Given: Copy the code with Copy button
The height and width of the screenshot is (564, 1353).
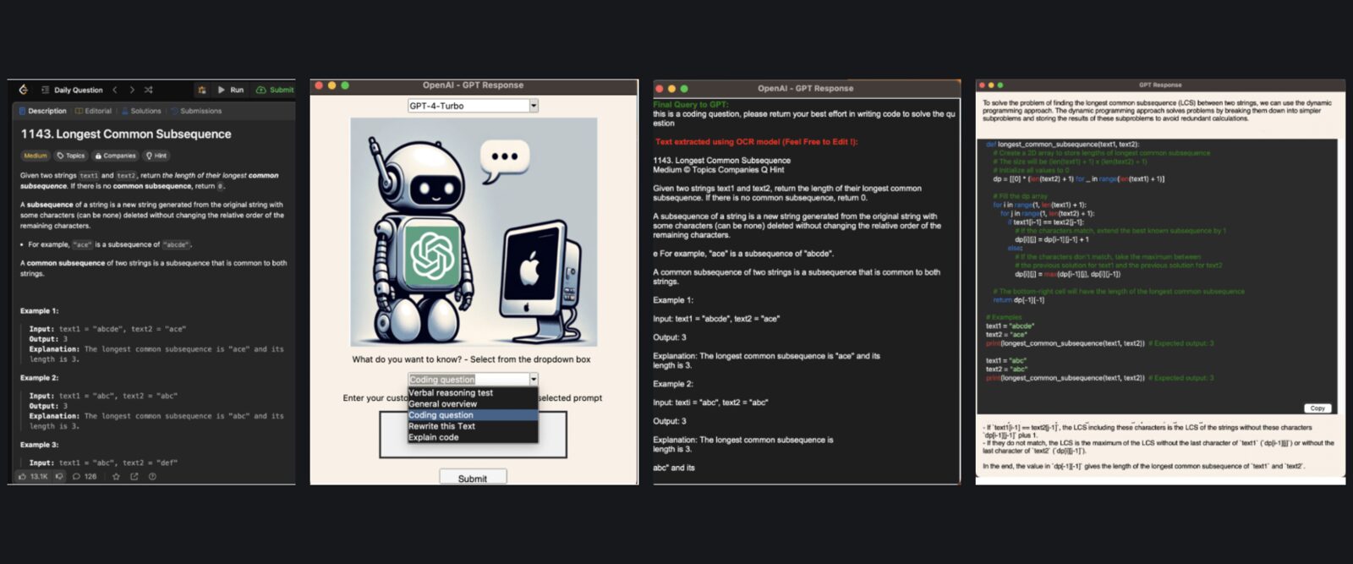Looking at the screenshot, I should (x=1317, y=408).
